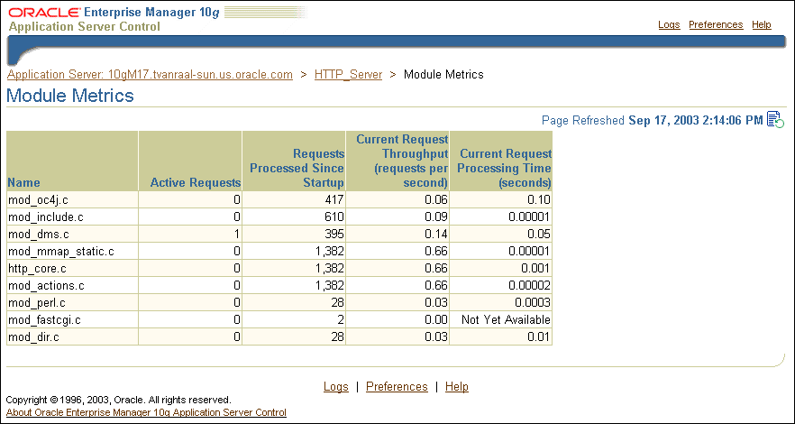
Task: Click the Module Metrics page heading
Action: 70,96
